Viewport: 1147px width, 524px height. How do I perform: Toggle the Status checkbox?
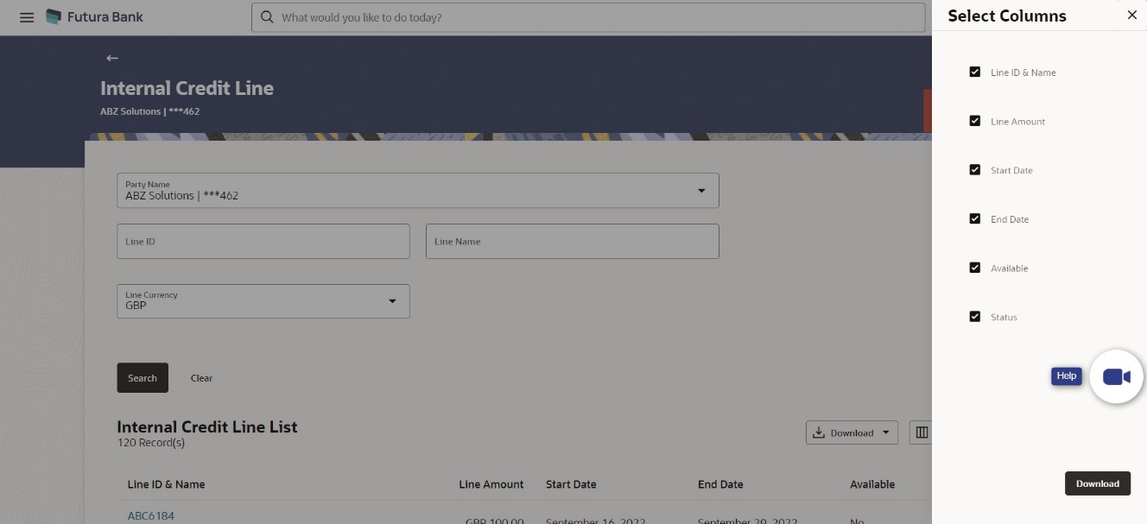975,317
